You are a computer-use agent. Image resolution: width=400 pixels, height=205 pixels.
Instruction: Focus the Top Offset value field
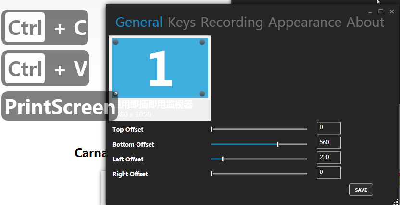point(328,128)
